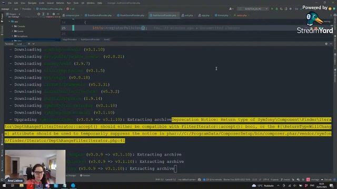Click boot() in the editor breadcrumbs
This screenshot has height=189, width=337.
click(106, 40)
